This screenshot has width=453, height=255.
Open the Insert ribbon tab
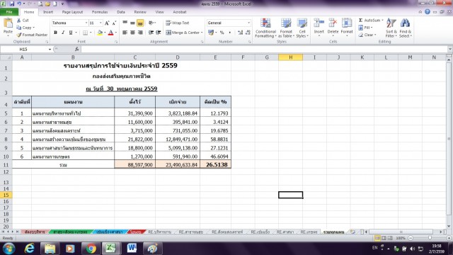tap(48, 12)
